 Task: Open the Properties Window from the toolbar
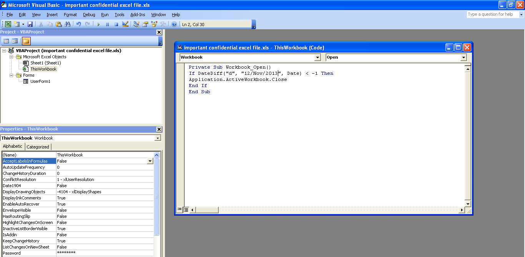pos(145,24)
